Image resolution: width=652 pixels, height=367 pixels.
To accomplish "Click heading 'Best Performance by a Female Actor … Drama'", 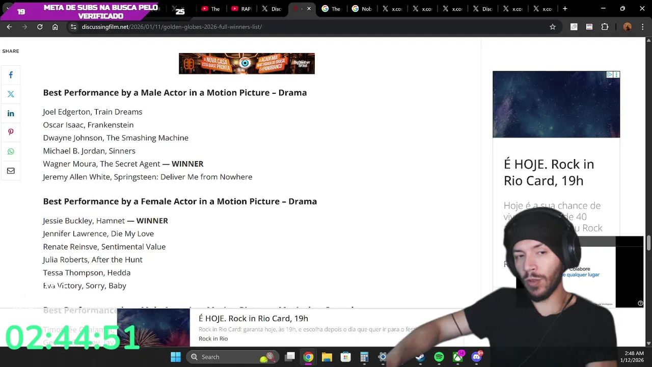I will point(180,201).
